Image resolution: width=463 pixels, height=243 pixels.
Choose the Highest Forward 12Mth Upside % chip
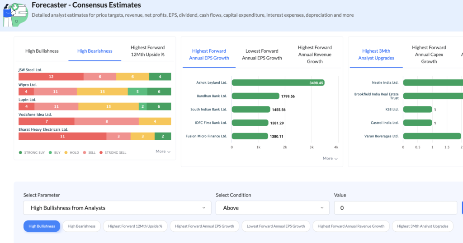coord(135,226)
